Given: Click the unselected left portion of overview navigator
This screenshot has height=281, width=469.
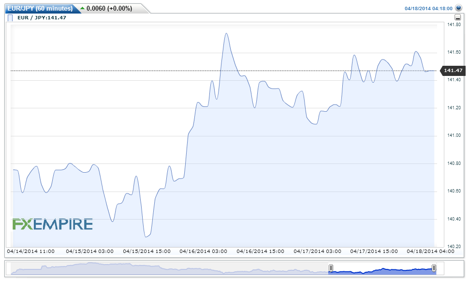Looking at the screenshot, I should [170, 268].
